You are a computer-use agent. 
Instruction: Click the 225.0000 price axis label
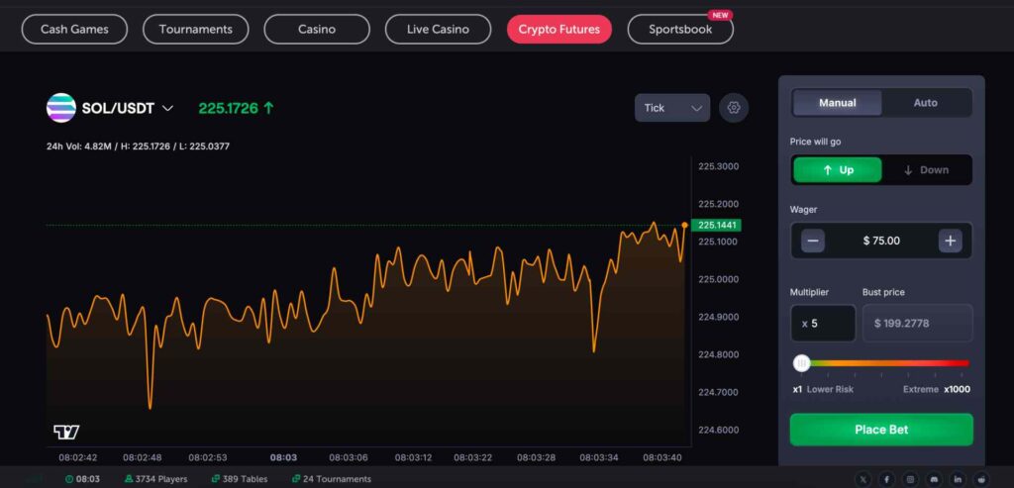tap(719, 279)
